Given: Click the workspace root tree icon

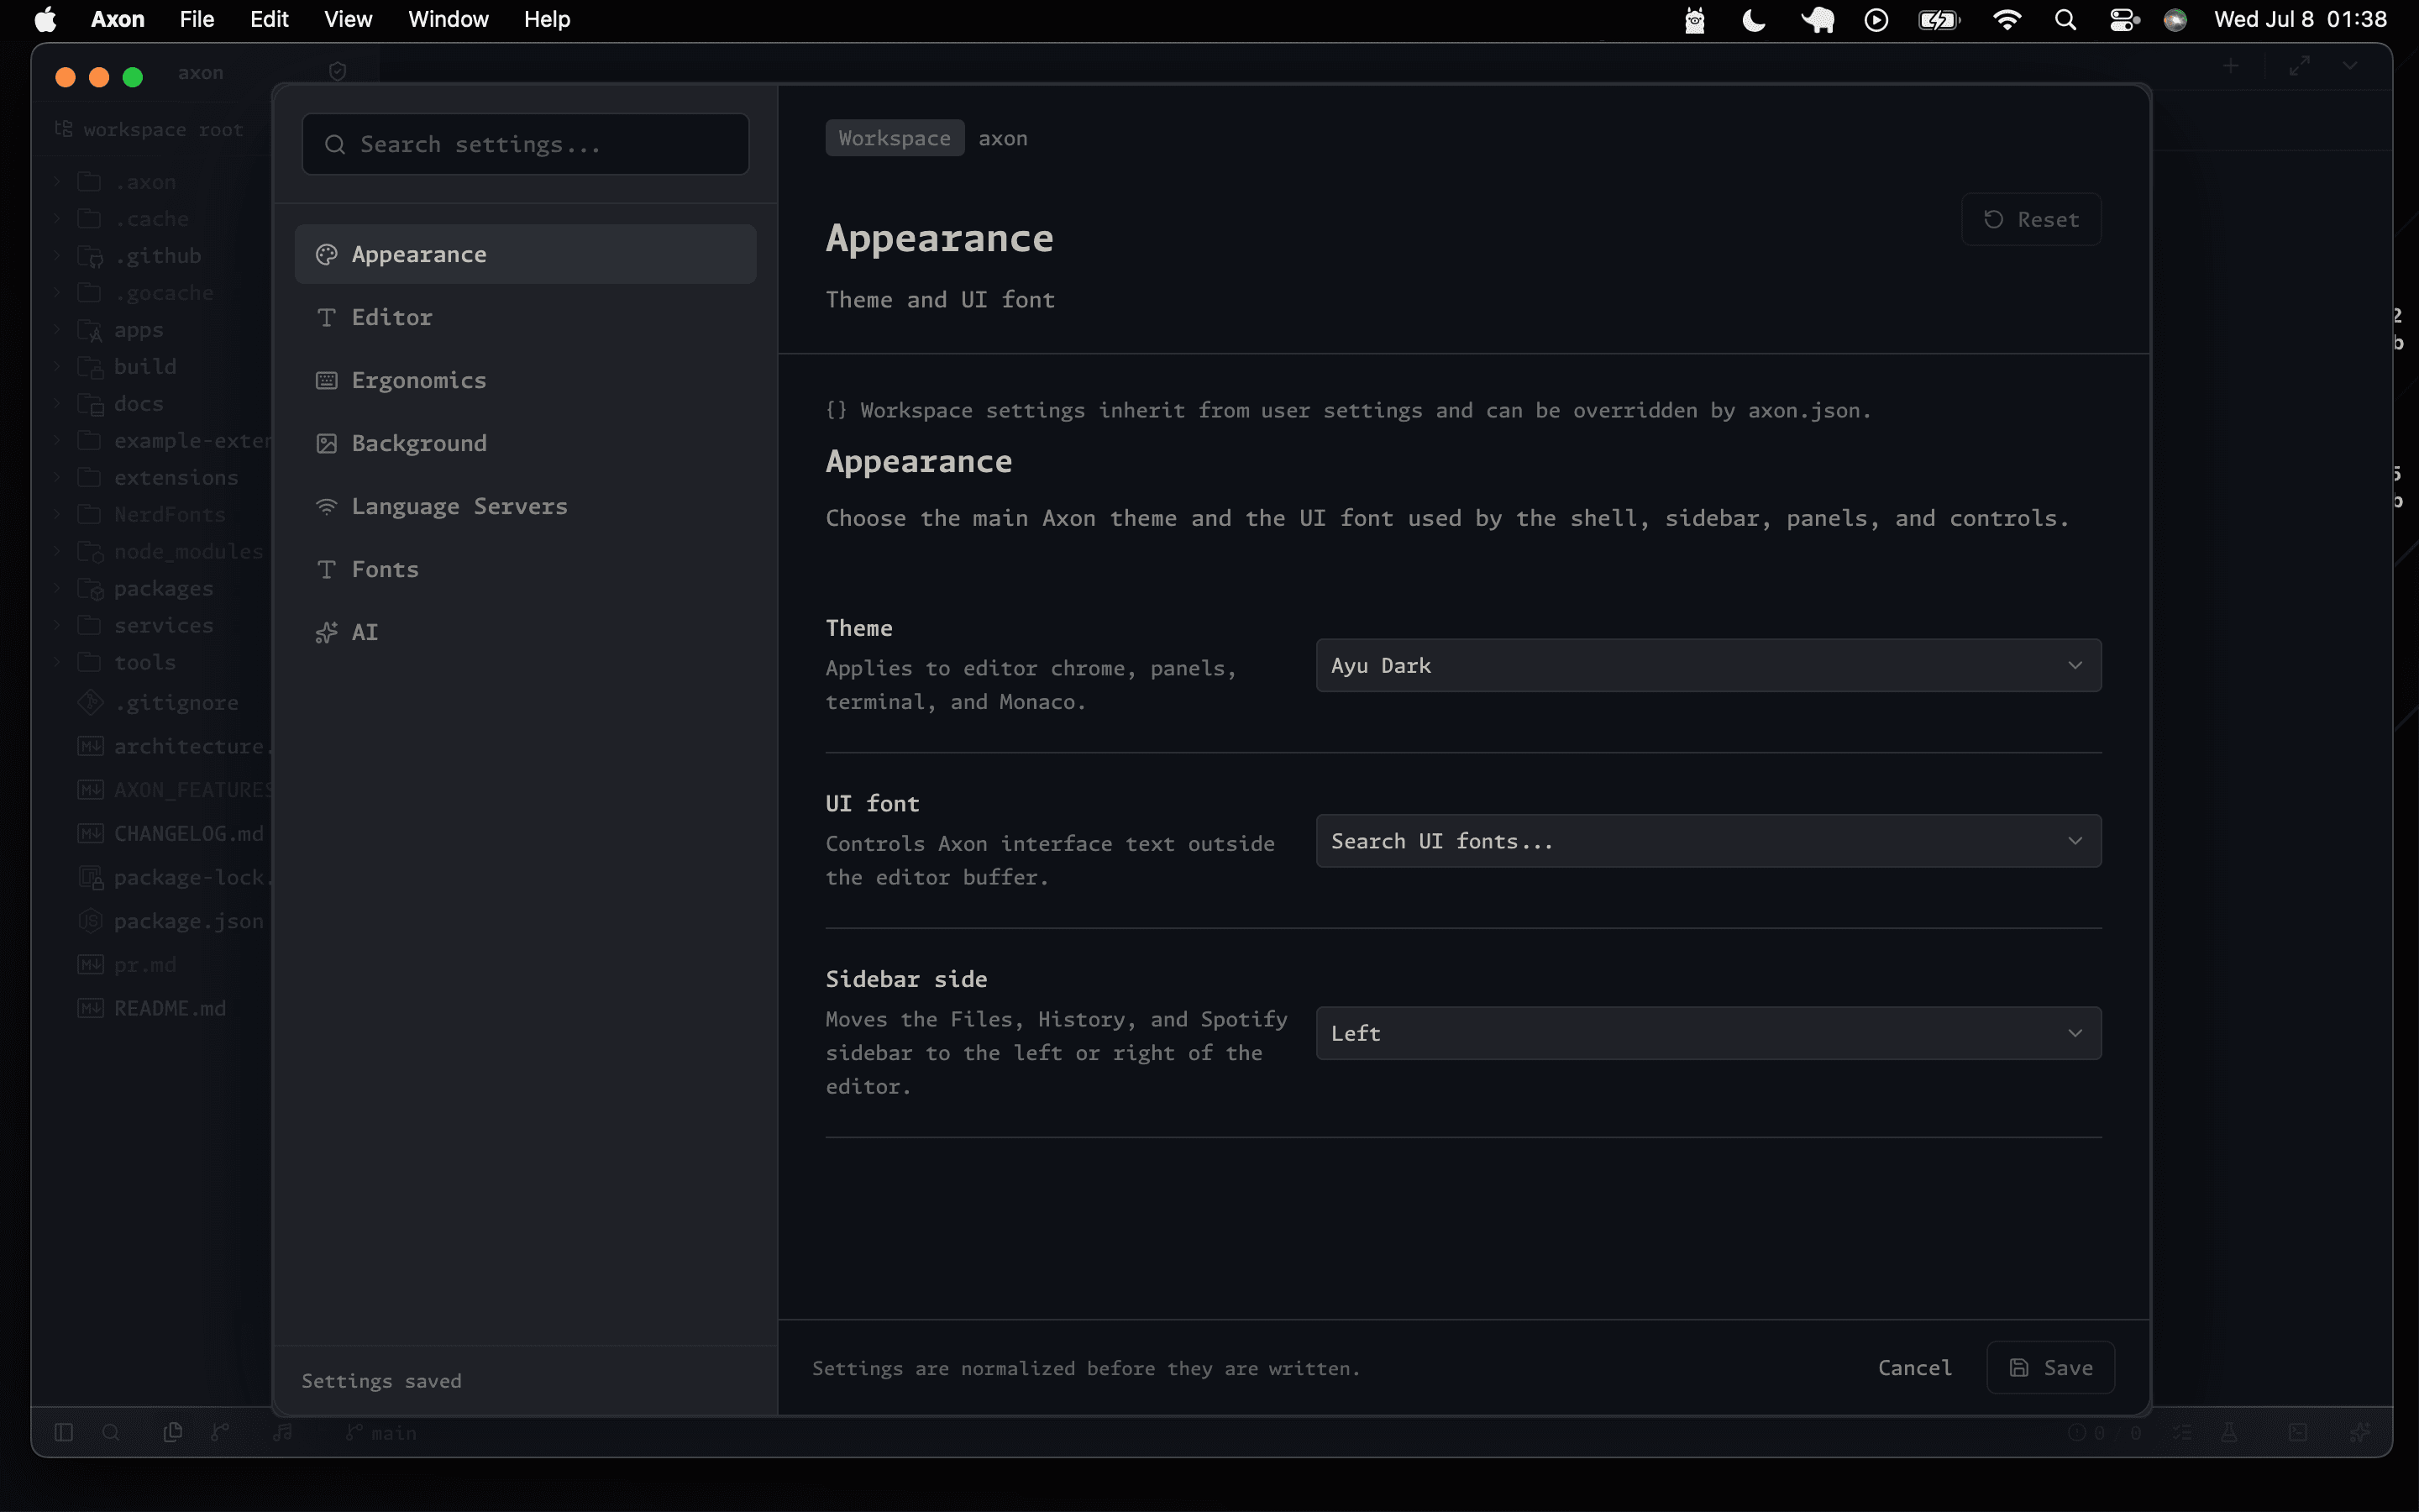Looking at the screenshot, I should (x=64, y=129).
